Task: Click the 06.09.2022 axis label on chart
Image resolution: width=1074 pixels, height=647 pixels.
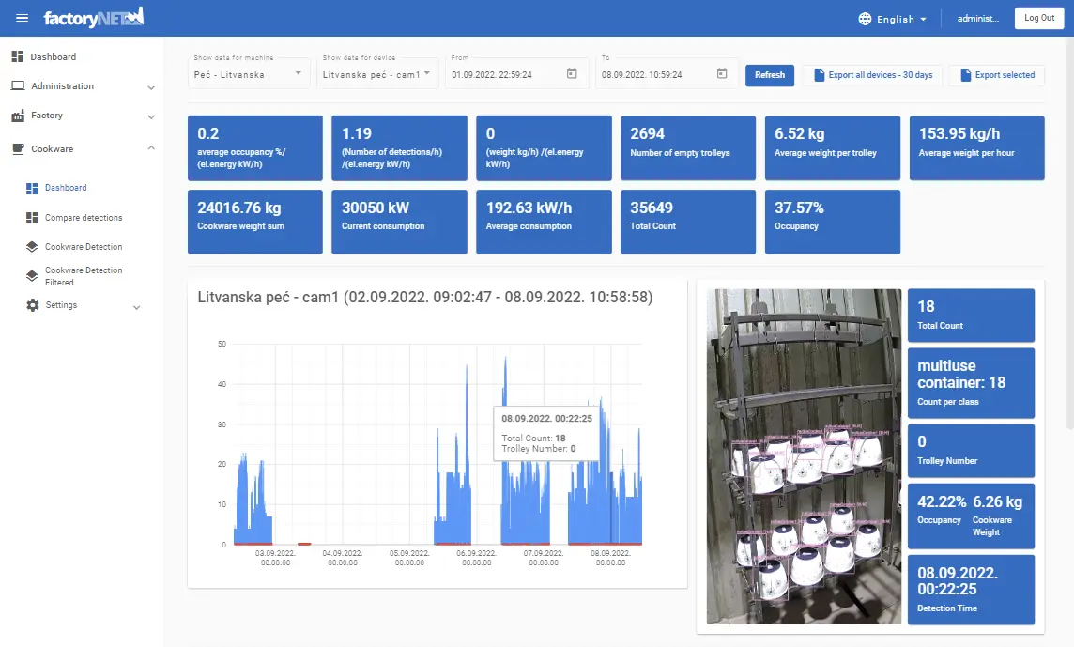Action: [x=476, y=558]
